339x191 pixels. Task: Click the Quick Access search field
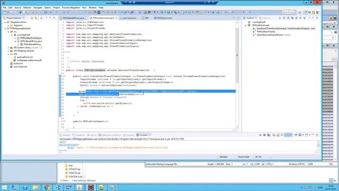pyautogui.click(x=288, y=12)
